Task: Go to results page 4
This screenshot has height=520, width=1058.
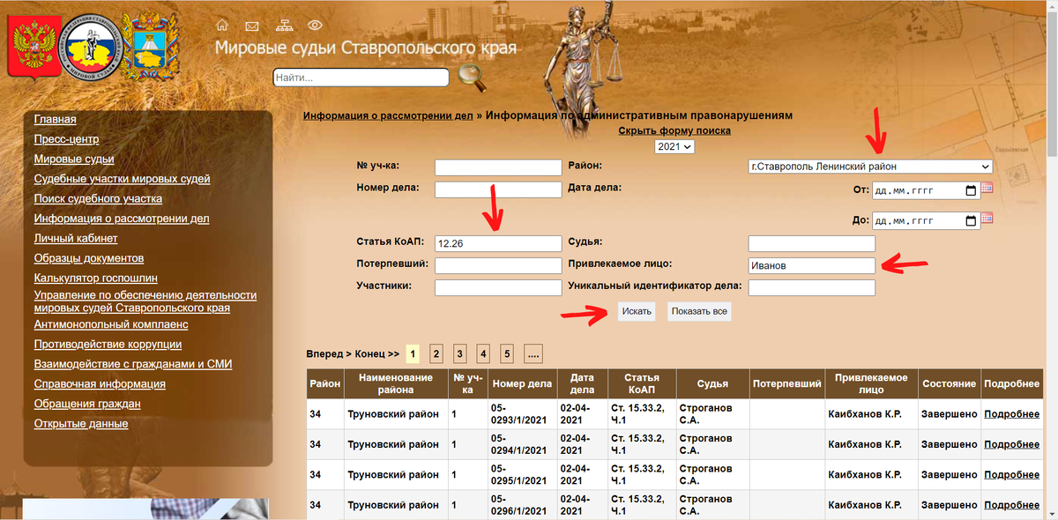Action: [x=483, y=353]
